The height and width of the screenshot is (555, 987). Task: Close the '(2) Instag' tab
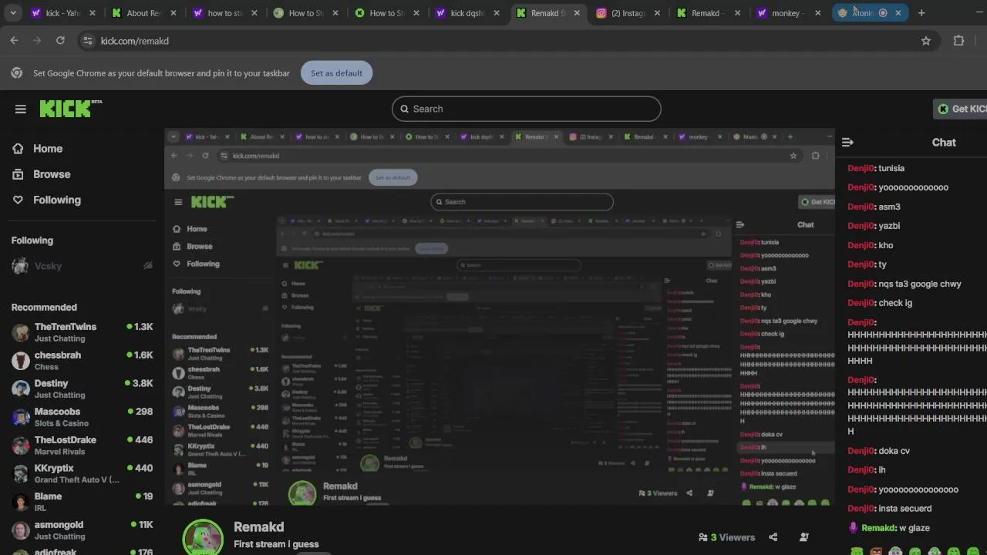pyautogui.click(x=657, y=13)
